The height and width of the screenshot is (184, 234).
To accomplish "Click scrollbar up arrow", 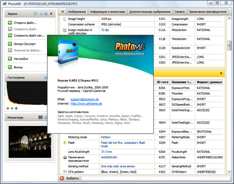I will pos(229,18).
